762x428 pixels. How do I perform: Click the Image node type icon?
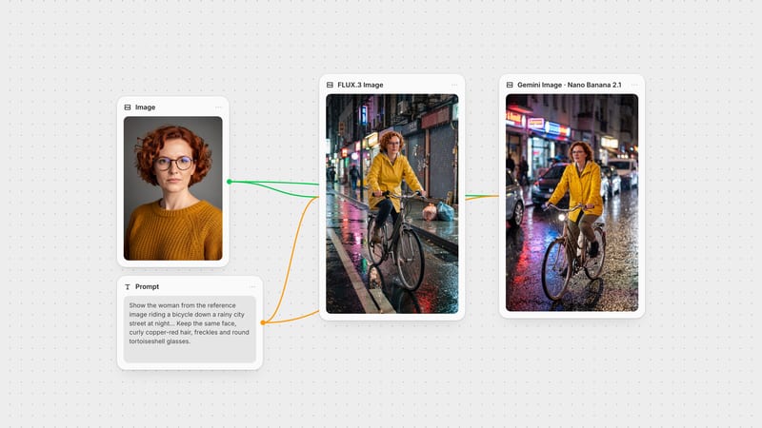(x=128, y=107)
